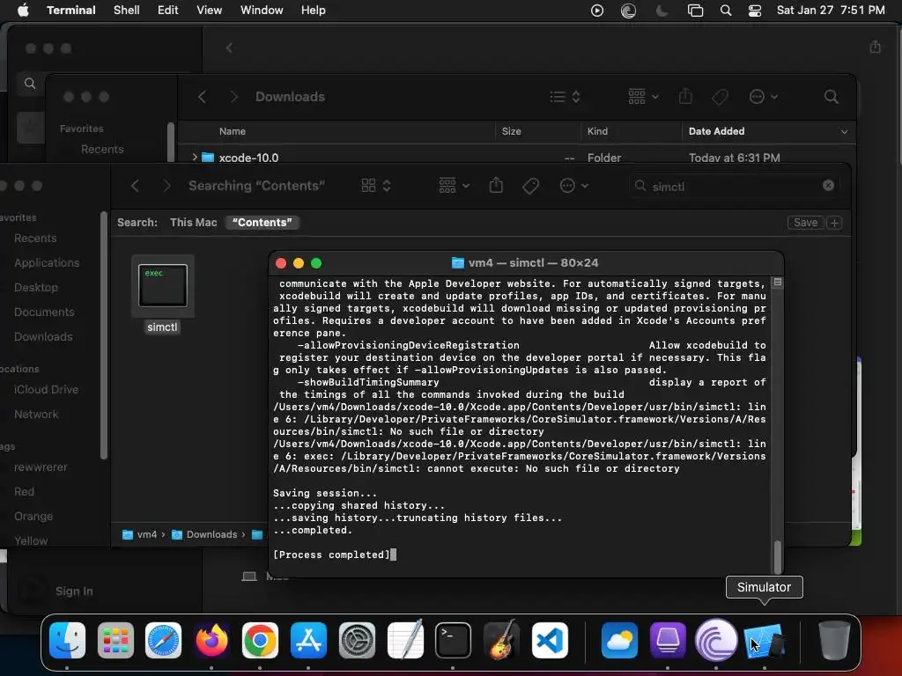
Task: Click the screen mirroring menu bar icon
Action: (x=696, y=11)
